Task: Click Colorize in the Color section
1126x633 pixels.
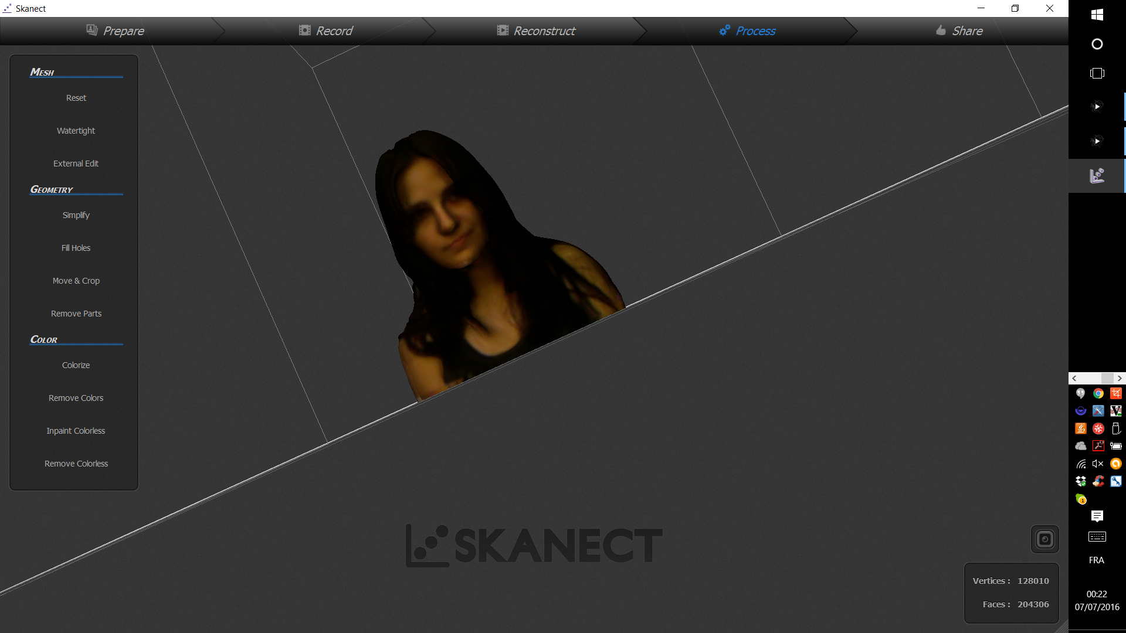Action: click(x=76, y=365)
